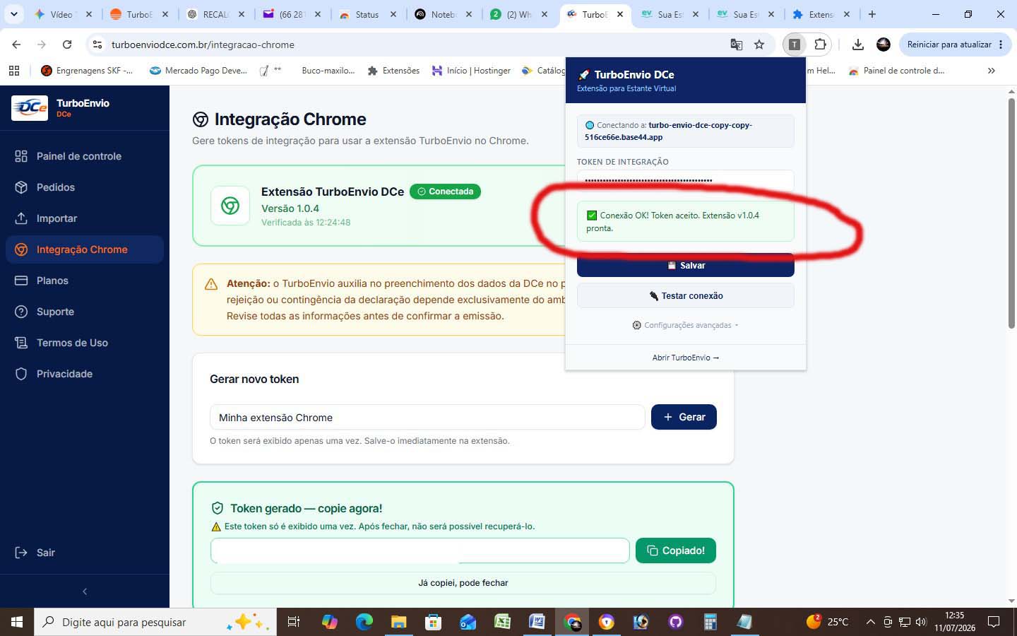The height and width of the screenshot is (636, 1017).
Task: Open Microsoft Edge from taskbar
Action: (364, 622)
